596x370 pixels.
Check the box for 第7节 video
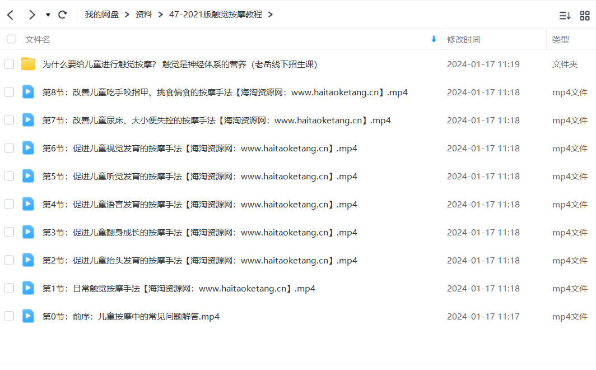[x=9, y=120]
